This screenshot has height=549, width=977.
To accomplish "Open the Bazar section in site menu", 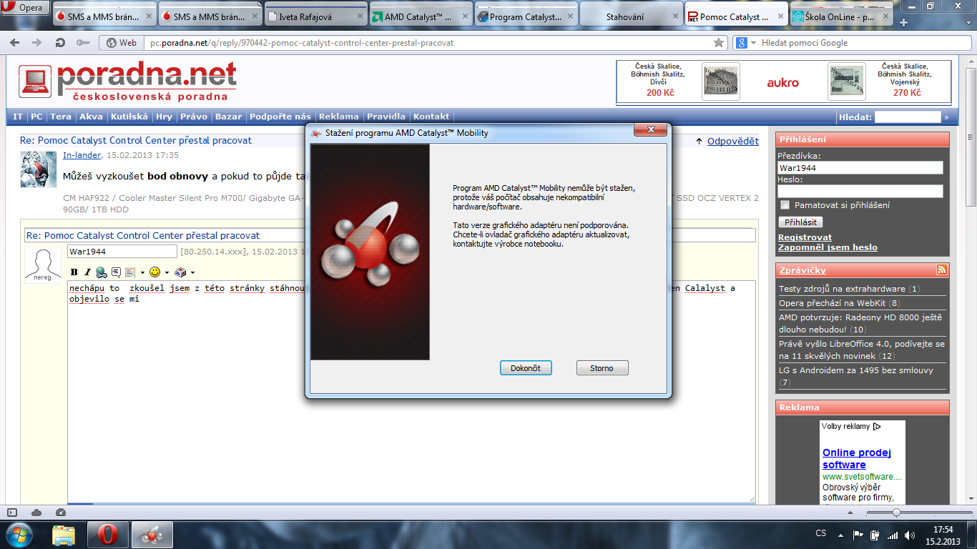I will coord(228,117).
